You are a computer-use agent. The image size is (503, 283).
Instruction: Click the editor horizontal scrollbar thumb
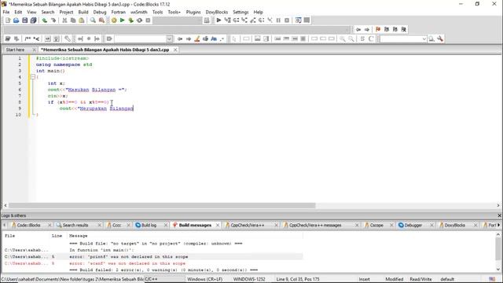pyautogui.click(x=162, y=205)
